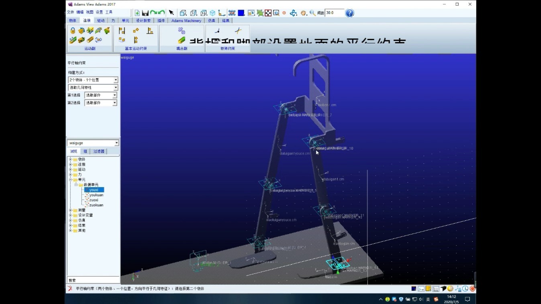Show hidden system tray icons
Image resolution: width=541 pixels, height=304 pixels.
click(381, 299)
